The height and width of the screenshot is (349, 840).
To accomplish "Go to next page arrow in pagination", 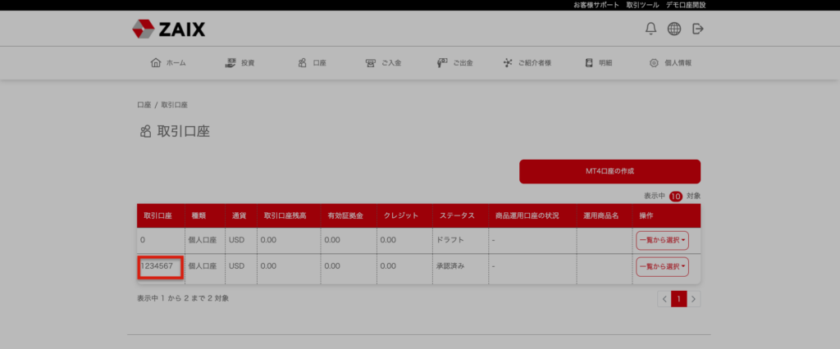I will [694, 299].
